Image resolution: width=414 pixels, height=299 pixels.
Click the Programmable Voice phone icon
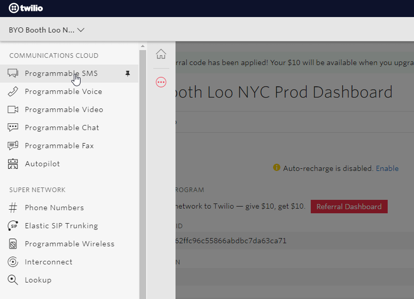point(13,91)
